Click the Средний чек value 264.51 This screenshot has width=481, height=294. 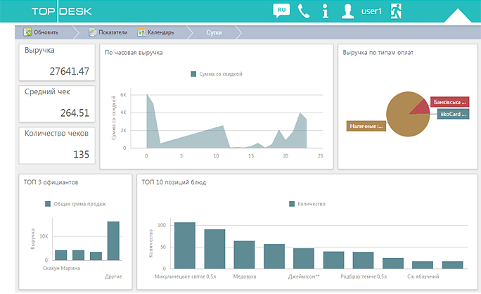pyautogui.click(x=75, y=113)
